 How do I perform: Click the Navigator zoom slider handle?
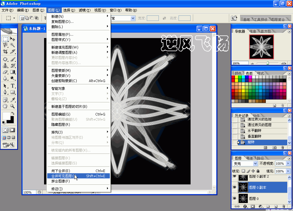point(268,63)
